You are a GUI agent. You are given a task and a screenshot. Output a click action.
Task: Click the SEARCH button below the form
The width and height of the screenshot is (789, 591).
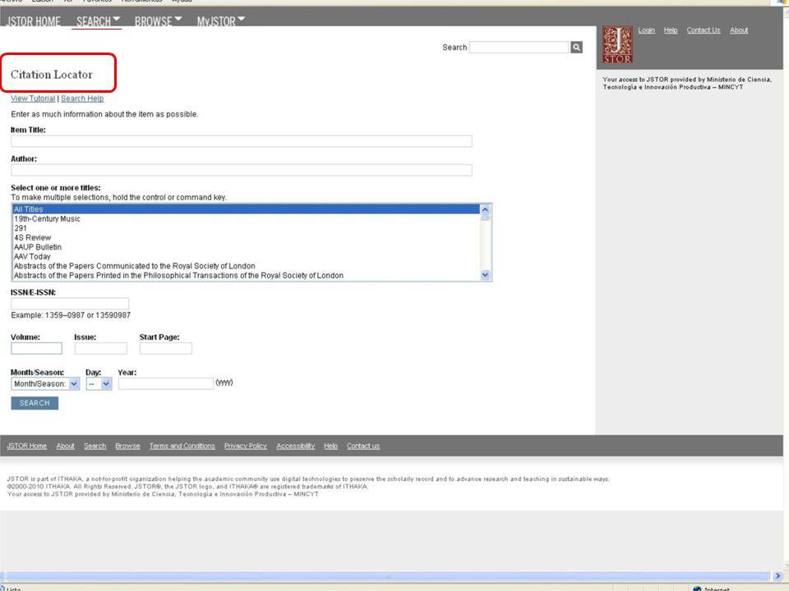[x=35, y=403]
